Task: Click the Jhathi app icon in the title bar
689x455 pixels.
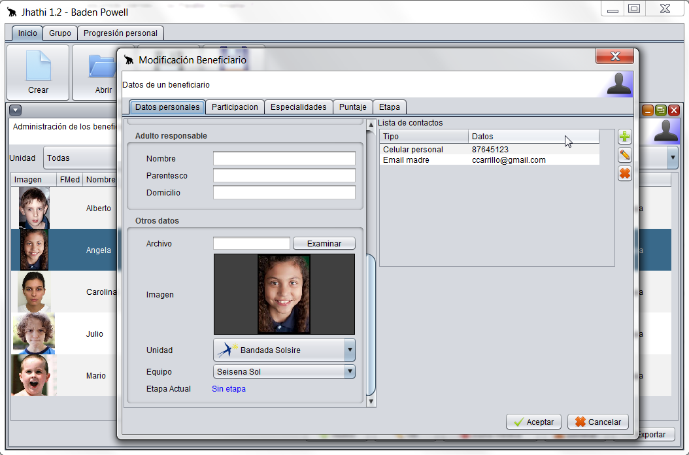Action: coord(12,12)
